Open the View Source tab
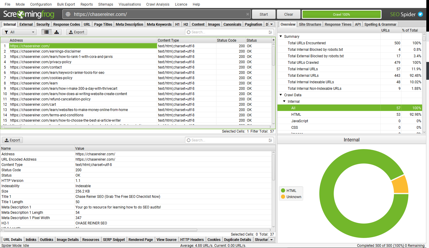 167,239
